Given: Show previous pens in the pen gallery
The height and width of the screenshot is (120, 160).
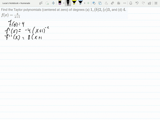Looking at the screenshot, I should point(64,3).
